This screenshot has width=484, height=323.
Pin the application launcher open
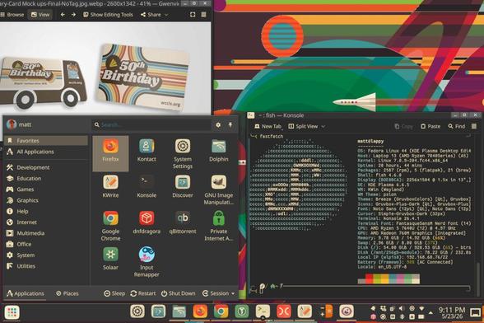[230, 125]
